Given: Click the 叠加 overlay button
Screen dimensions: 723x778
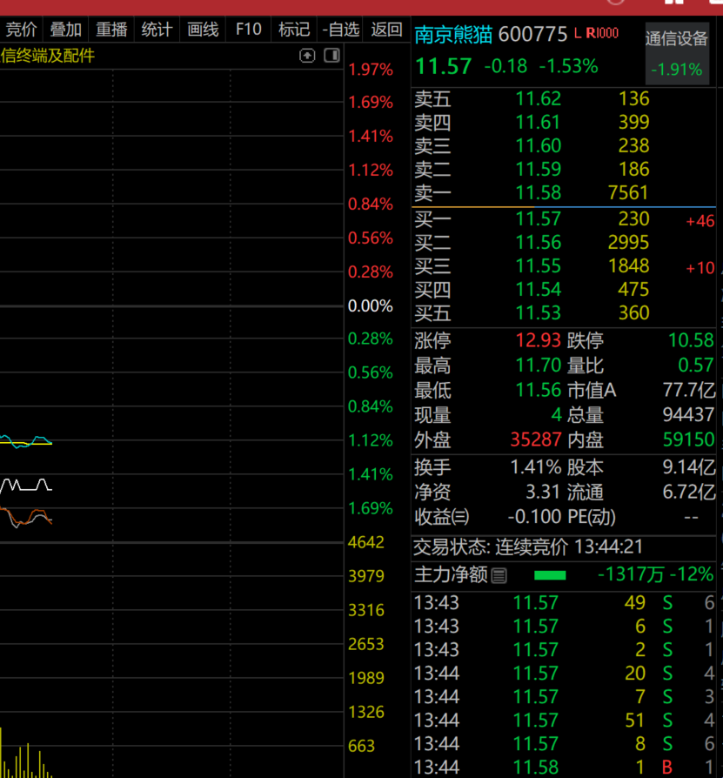Looking at the screenshot, I should point(65,30).
